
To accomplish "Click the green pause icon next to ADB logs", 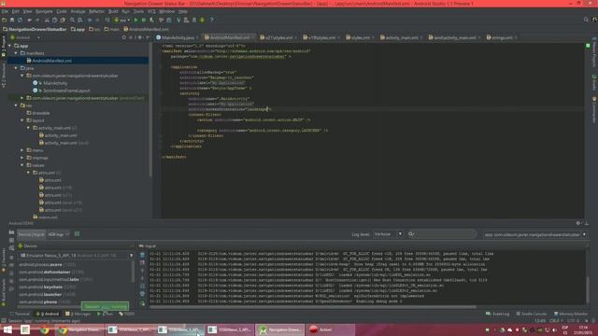I will 77,234.
